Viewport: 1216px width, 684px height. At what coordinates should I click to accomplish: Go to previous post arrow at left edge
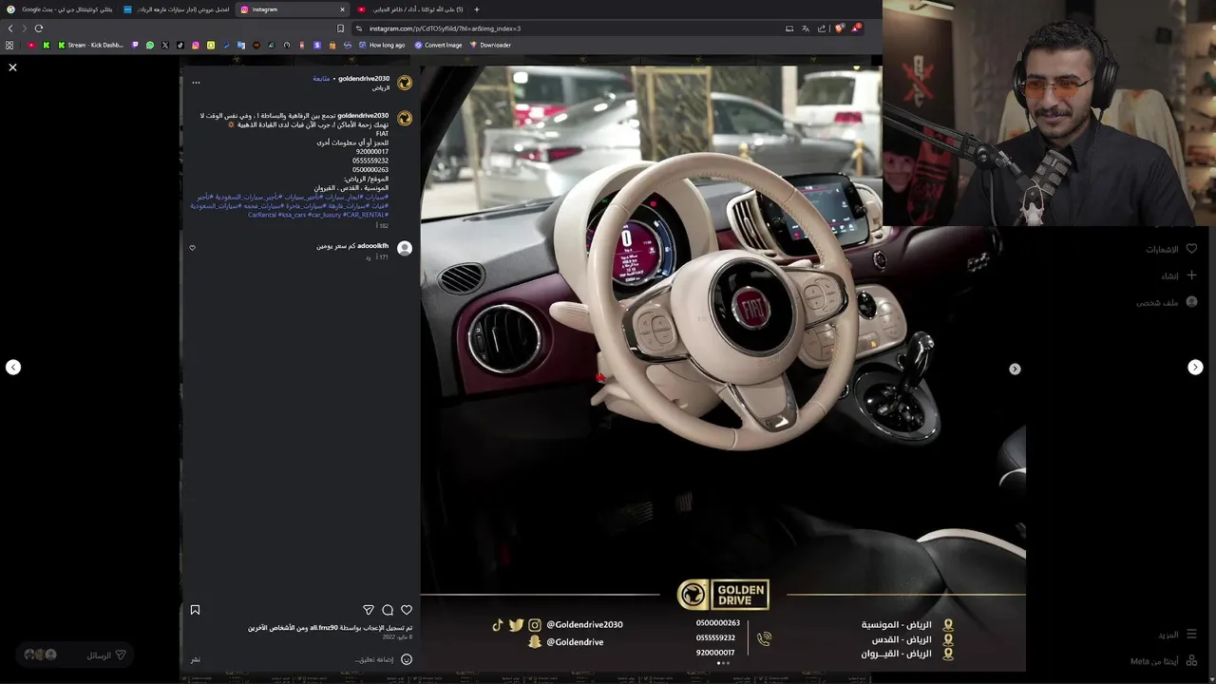[x=13, y=368]
